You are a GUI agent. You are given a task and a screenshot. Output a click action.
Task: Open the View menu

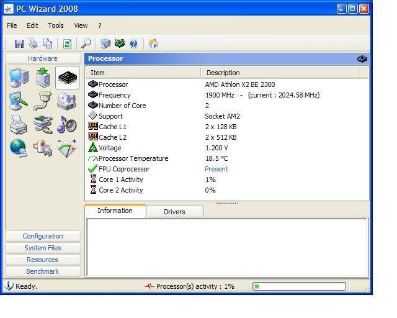[x=81, y=25]
